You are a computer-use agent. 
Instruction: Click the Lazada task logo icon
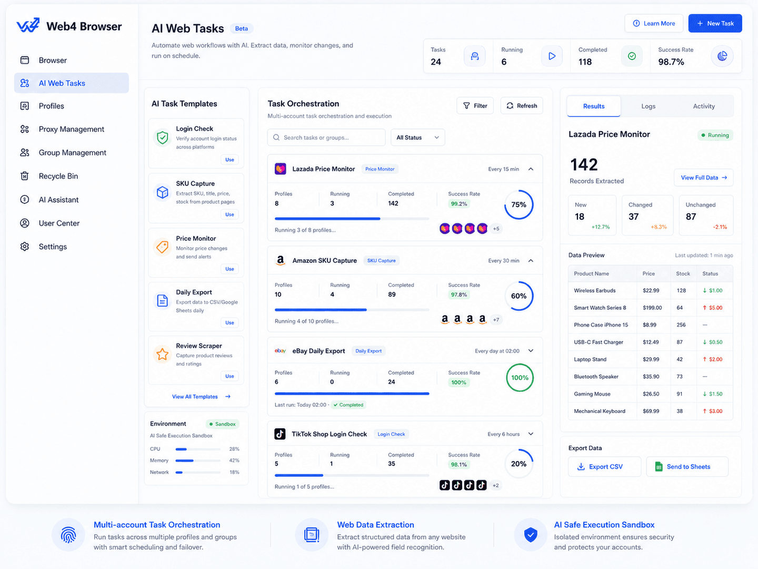pos(281,169)
